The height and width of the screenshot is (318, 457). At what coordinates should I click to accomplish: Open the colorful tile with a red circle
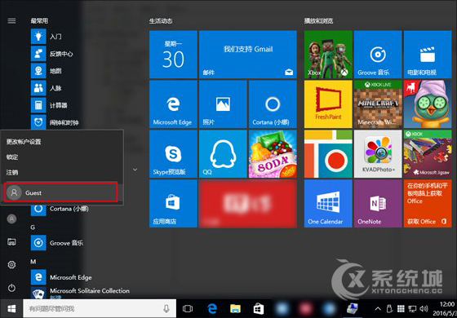tap(328, 154)
